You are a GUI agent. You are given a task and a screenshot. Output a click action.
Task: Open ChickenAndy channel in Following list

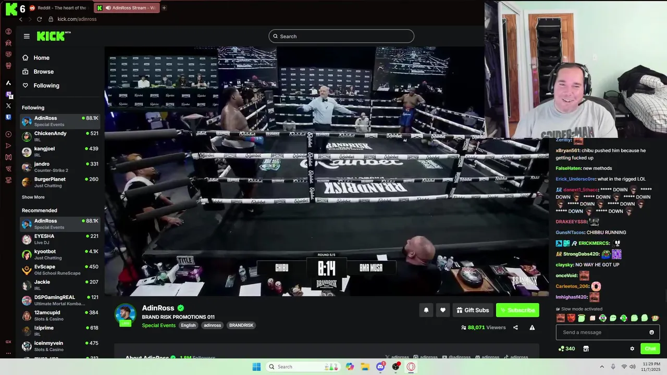point(60,136)
